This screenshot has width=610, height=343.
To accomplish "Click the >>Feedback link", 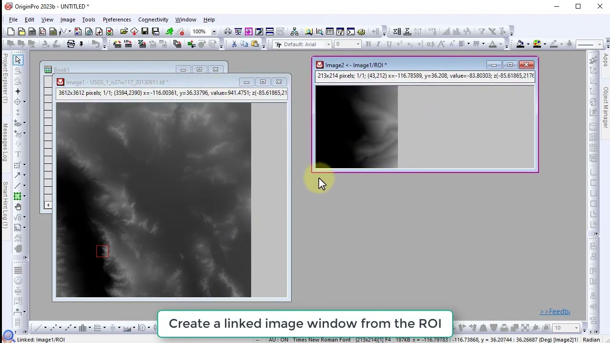I will (555, 312).
